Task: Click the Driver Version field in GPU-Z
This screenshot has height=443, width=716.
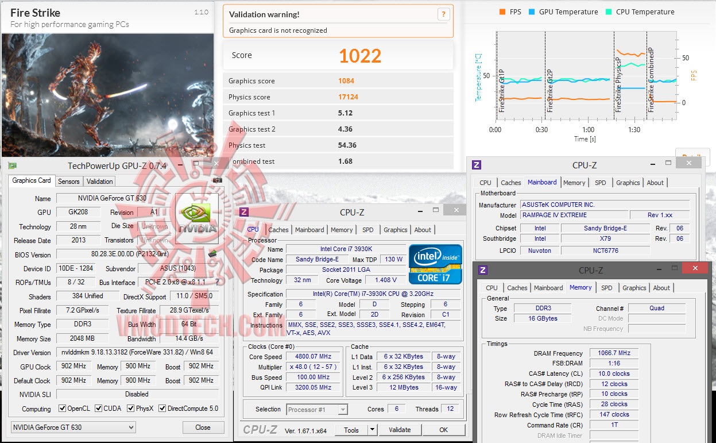Action: 137,352
